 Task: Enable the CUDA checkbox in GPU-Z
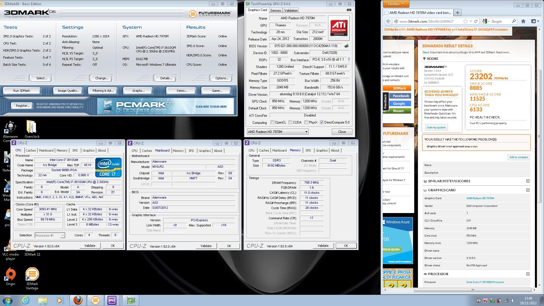pyautogui.click(x=290, y=122)
